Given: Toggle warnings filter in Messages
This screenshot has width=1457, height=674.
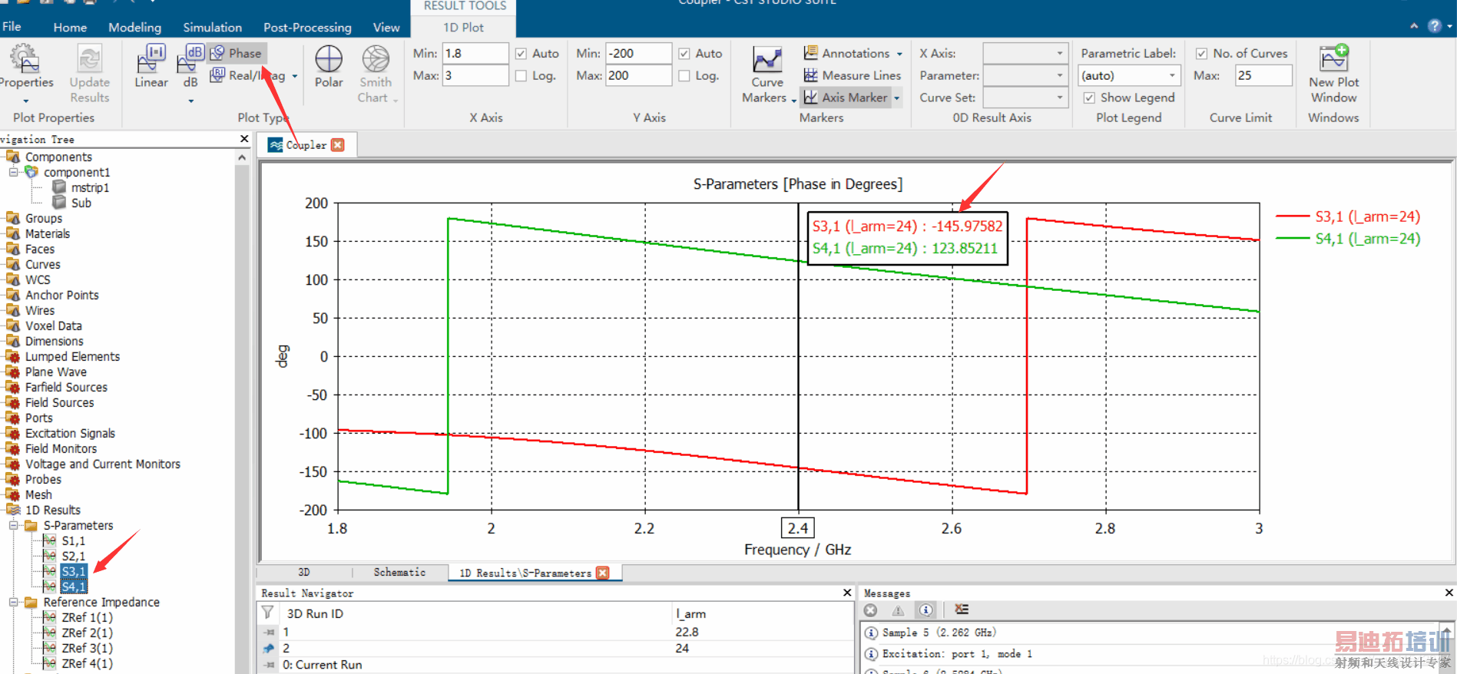Looking at the screenshot, I should click(x=898, y=610).
